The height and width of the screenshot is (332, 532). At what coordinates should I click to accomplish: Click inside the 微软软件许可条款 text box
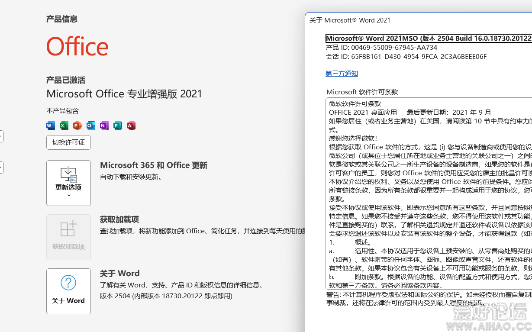tap(429, 193)
